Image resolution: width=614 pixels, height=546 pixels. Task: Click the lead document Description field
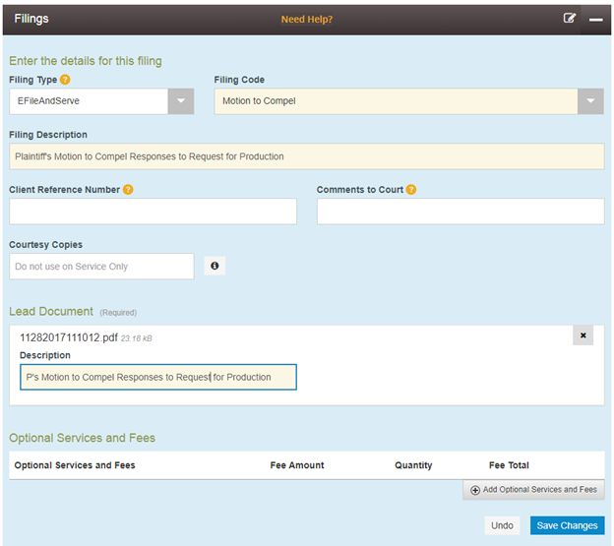157,377
